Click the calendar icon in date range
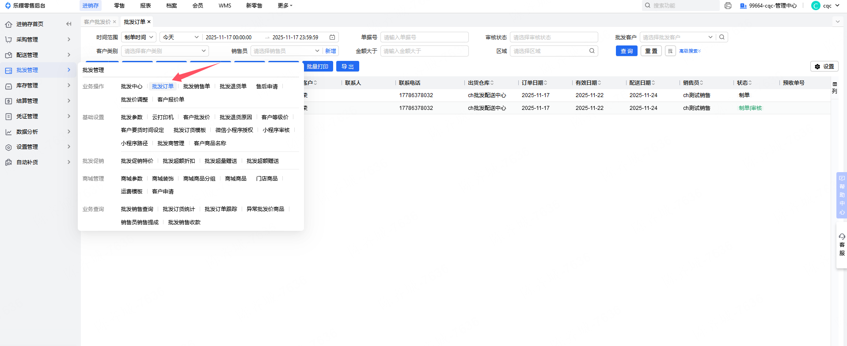Image resolution: width=847 pixels, height=346 pixels. point(332,38)
